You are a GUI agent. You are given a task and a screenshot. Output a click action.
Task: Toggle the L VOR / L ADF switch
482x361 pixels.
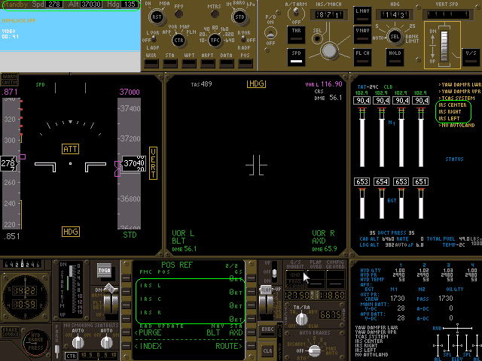[153, 39]
